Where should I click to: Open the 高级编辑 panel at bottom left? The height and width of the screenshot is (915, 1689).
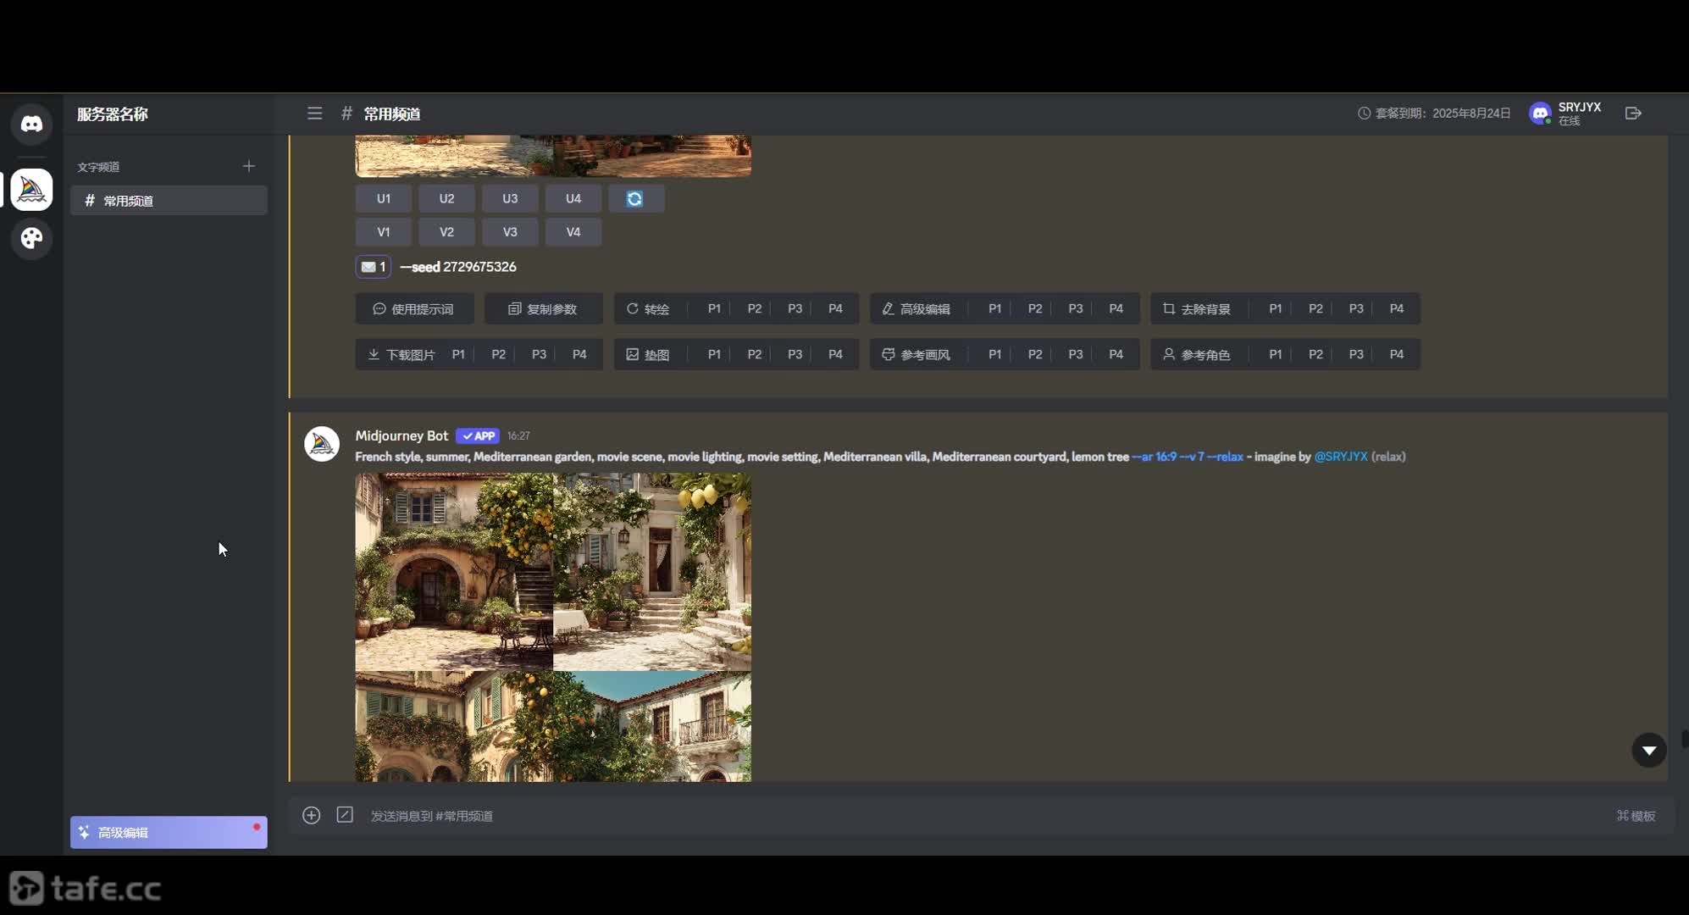coord(169,833)
